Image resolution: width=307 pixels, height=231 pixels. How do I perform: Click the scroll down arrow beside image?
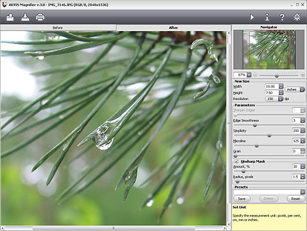pos(229,225)
